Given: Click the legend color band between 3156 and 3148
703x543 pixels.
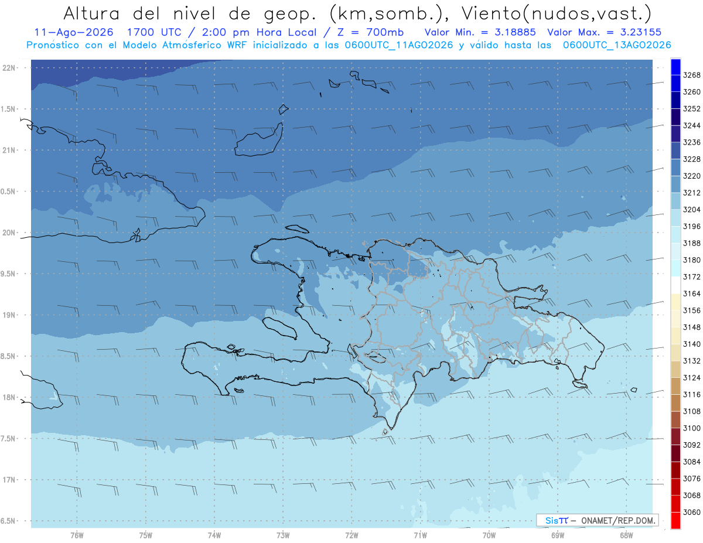Looking at the screenshot, I should tap(675, 319).
